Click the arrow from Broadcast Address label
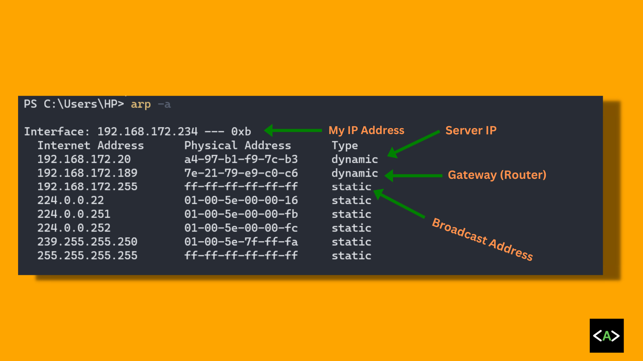This screenshot has width=643, height=361. (399, 204)
